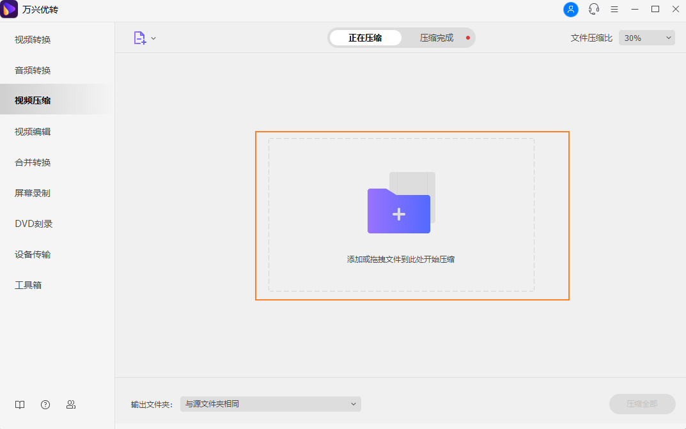
Task: Open the 文件压缩比 compression ratio dropdown
Action: click(x=646, y=38)
